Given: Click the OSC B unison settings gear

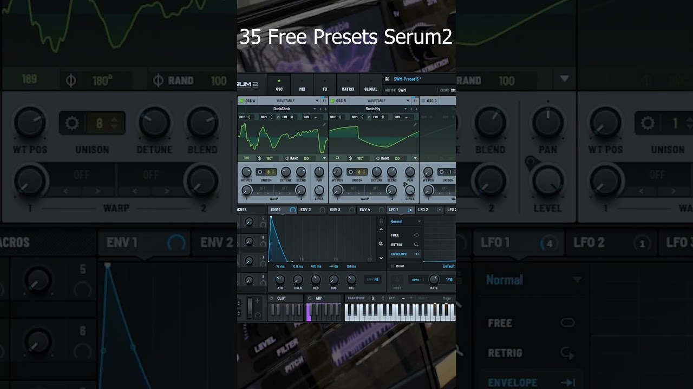Looking at the screenshot, I should click(351, 172).
